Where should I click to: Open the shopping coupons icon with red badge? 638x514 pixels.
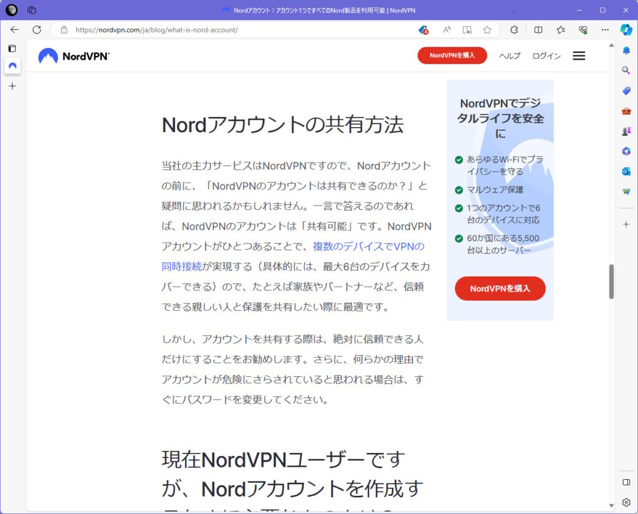coord(424,30)
